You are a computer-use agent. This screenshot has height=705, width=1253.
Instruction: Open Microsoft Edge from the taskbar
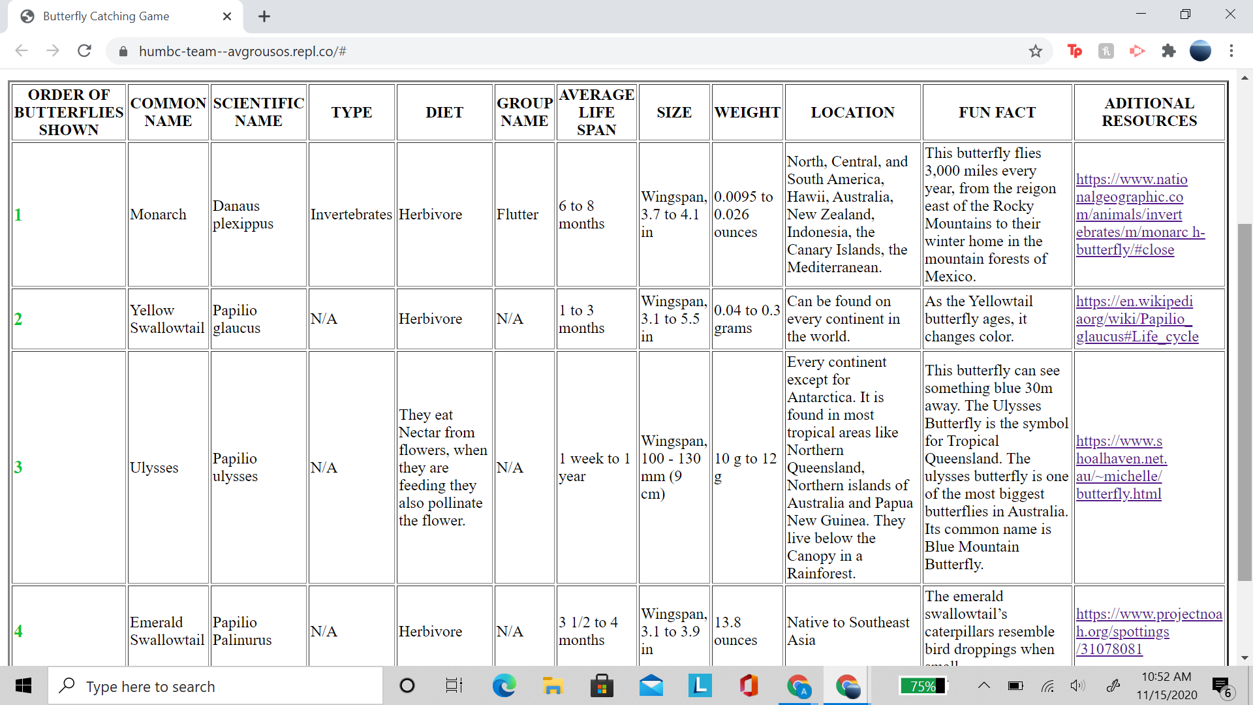pos(503,686)
